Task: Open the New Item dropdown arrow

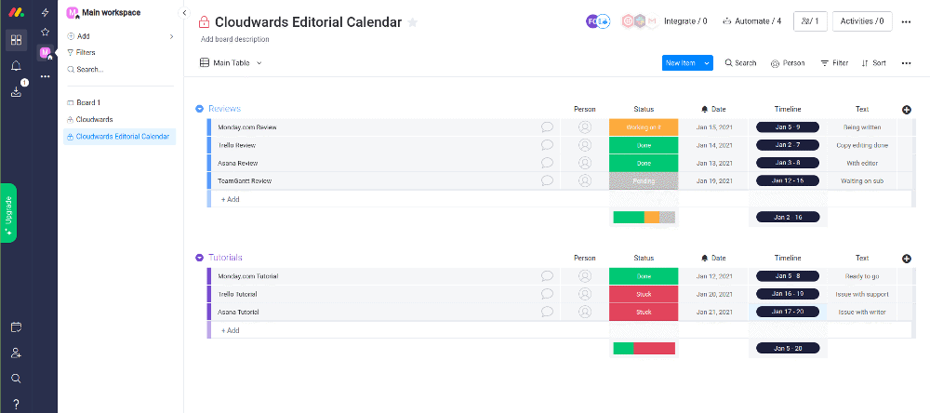Action: [x=707, y=63]
